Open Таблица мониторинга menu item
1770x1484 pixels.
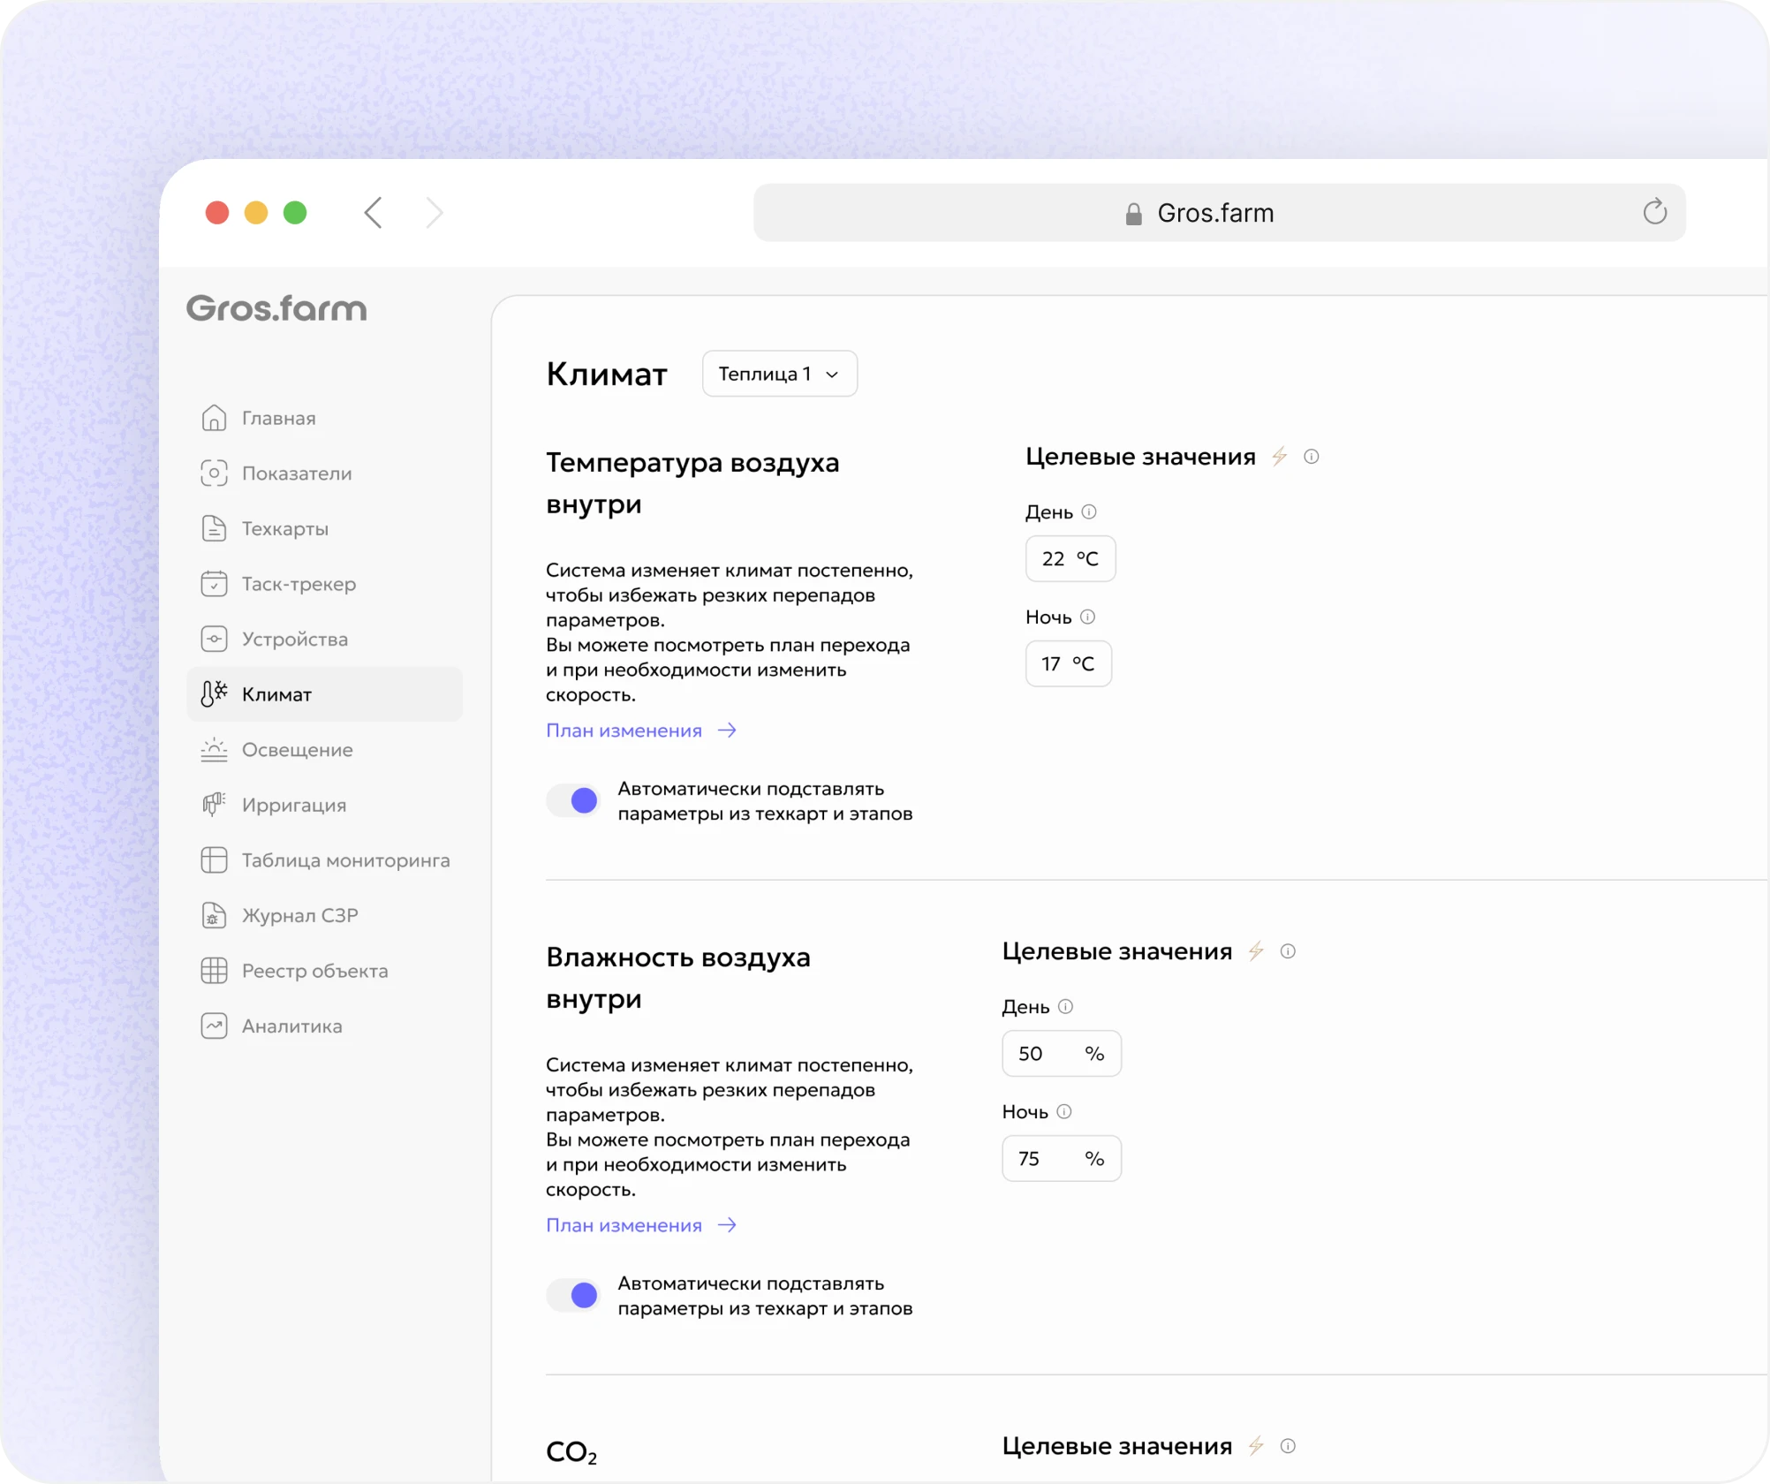pyautogui.click(x=324, y=860)
